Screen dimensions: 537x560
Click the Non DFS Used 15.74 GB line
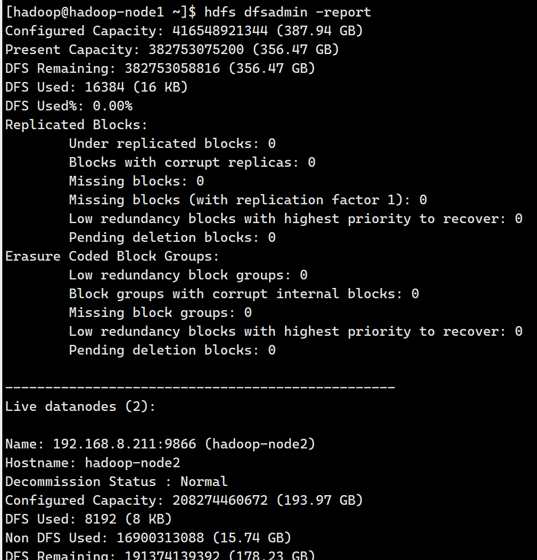point(148,538)
